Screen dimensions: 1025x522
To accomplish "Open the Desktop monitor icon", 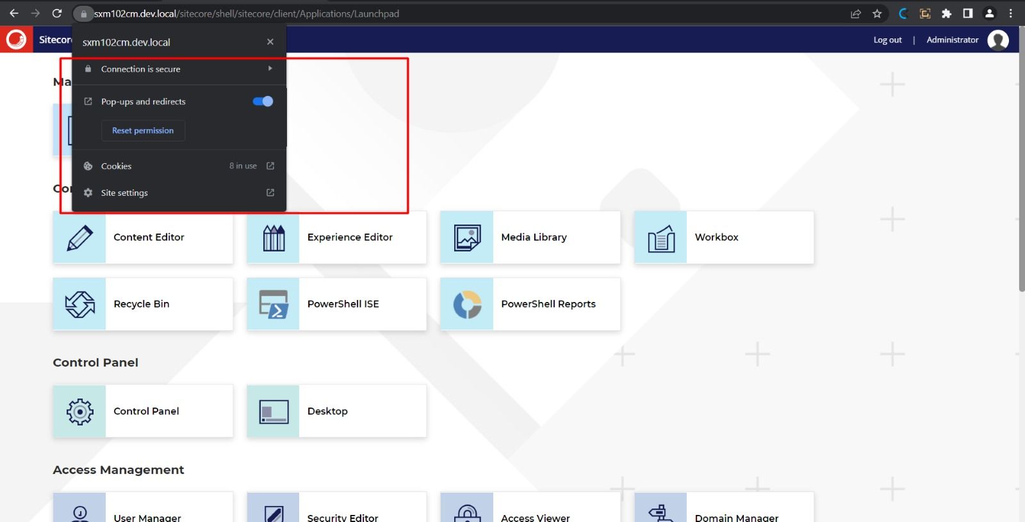I will click(x=274, y=412).
